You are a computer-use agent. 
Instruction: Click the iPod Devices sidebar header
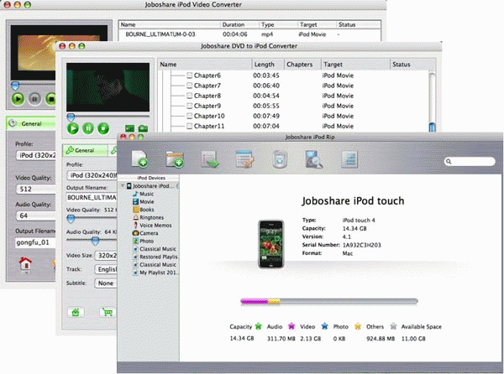tap(149, 178)
